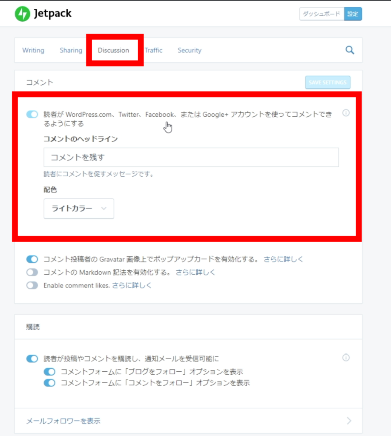Enable Markdown for comments toggle

point(32,272)
